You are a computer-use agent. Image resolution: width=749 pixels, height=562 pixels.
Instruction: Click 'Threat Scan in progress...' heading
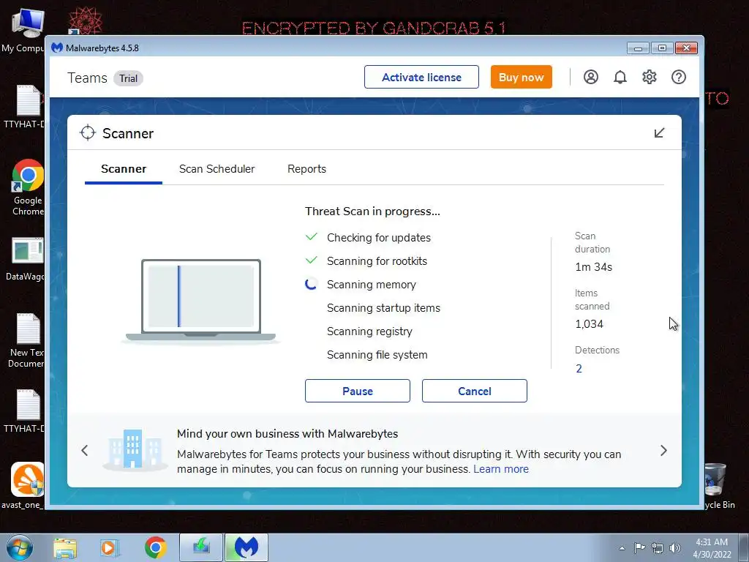tap(372, 211)
